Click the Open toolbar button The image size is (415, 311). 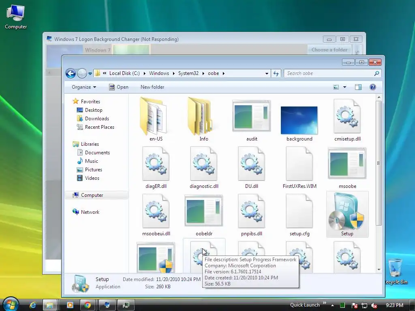pos(119,87)
